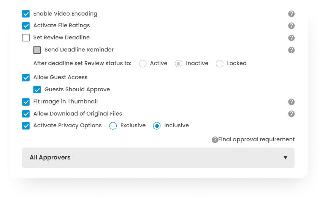Disable the Enable Video Encoding checkbox
The image size is (325, 203).
coord(26,14)
